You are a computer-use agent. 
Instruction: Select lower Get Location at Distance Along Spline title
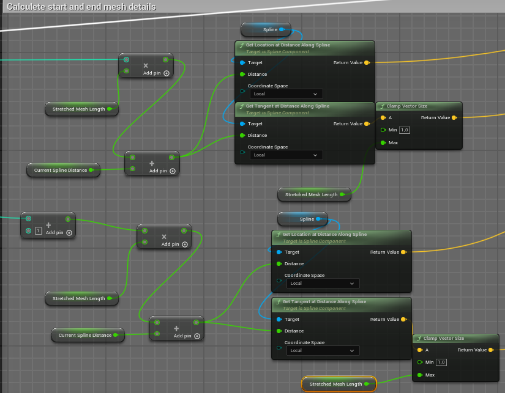324,235
